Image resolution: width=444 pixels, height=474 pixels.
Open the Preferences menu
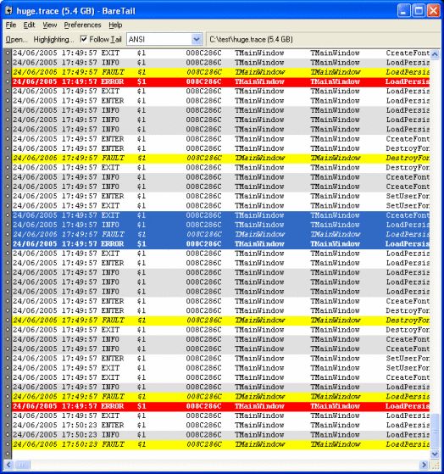point(82,25)
